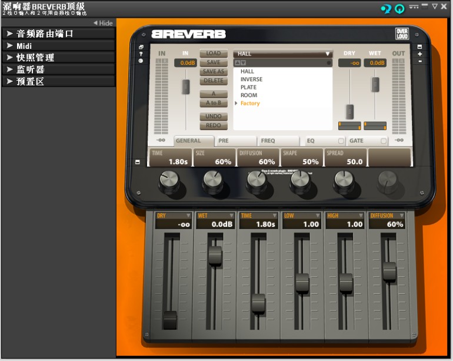Expand the 监听器 section
Image resolution: width=453 pixels, height=361 pixels.
(x=59, y=69)
